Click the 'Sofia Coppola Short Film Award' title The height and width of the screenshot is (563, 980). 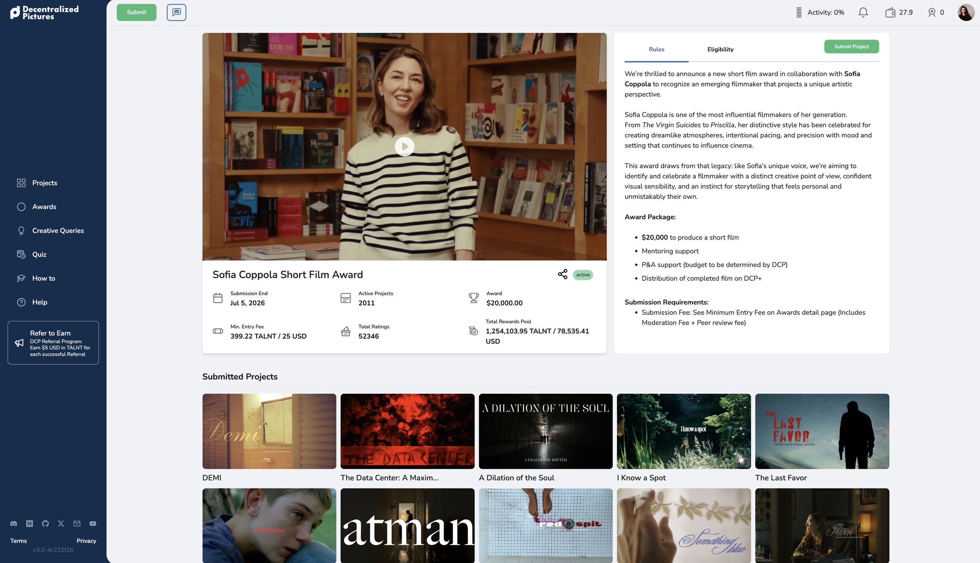[288, 274]
